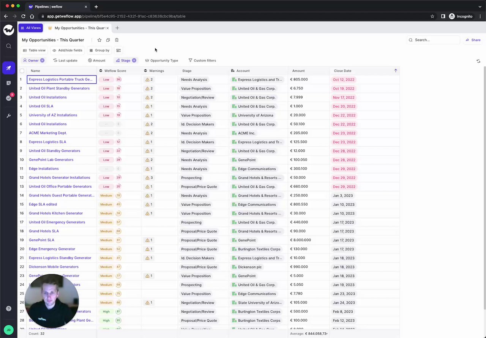Open University of AZ Installations link
The height and width of the screenshot is (338, 486).
[53, 115]
